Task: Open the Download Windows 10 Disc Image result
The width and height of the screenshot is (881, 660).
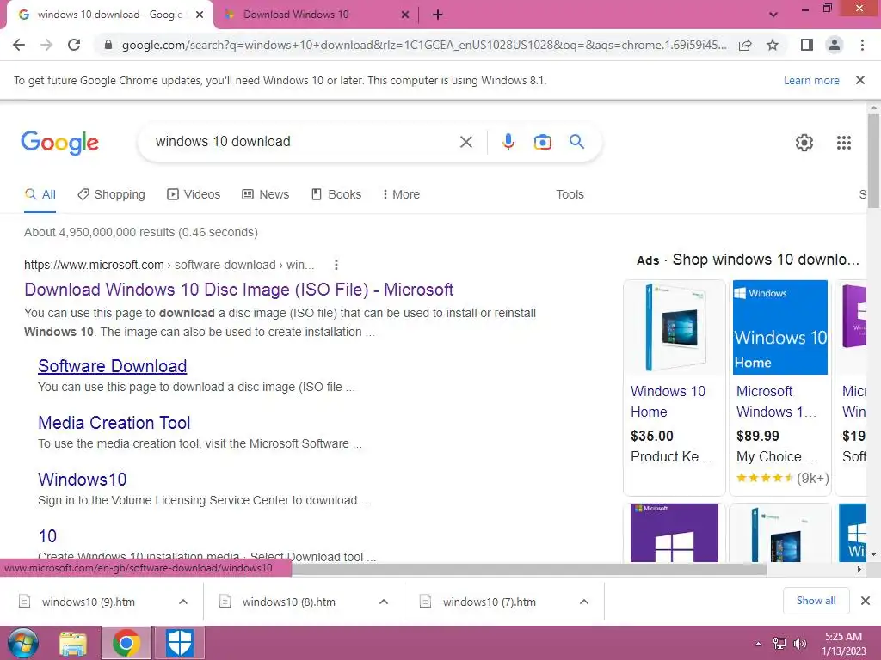Action: [x=239, y=290]
